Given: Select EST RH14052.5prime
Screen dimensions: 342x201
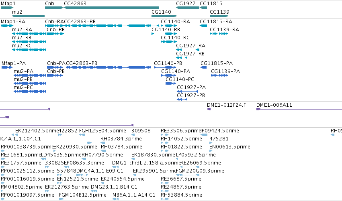Looking at the screenshot, I should [164, 143].
